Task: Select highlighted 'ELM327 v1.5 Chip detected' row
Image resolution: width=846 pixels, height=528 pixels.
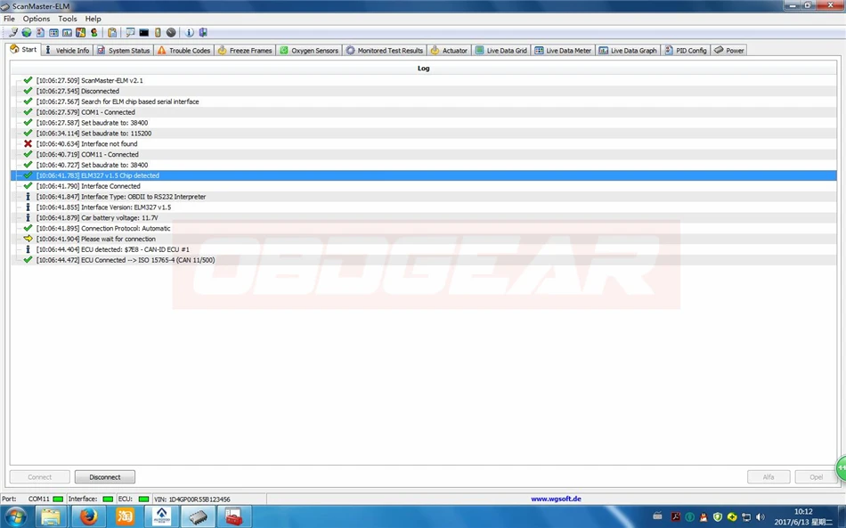Action: coord(423,175)
